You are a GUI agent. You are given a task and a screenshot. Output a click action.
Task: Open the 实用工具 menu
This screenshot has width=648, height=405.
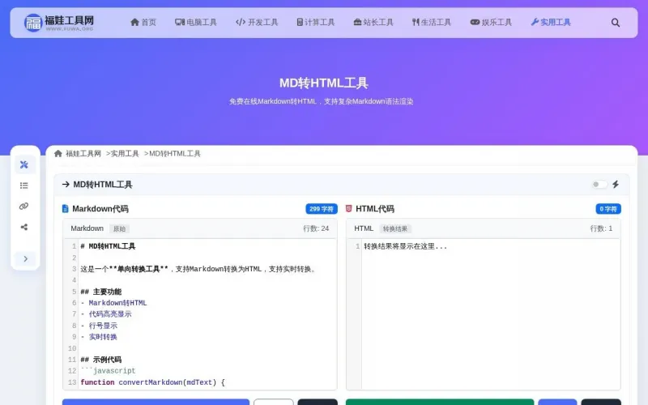coord(551,23)
